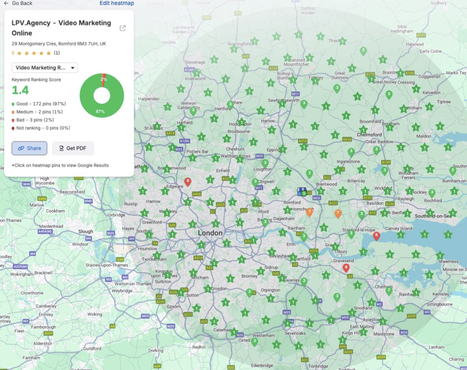Click the Good pins legend entry
467x370 pixels.
coord(41,104)
